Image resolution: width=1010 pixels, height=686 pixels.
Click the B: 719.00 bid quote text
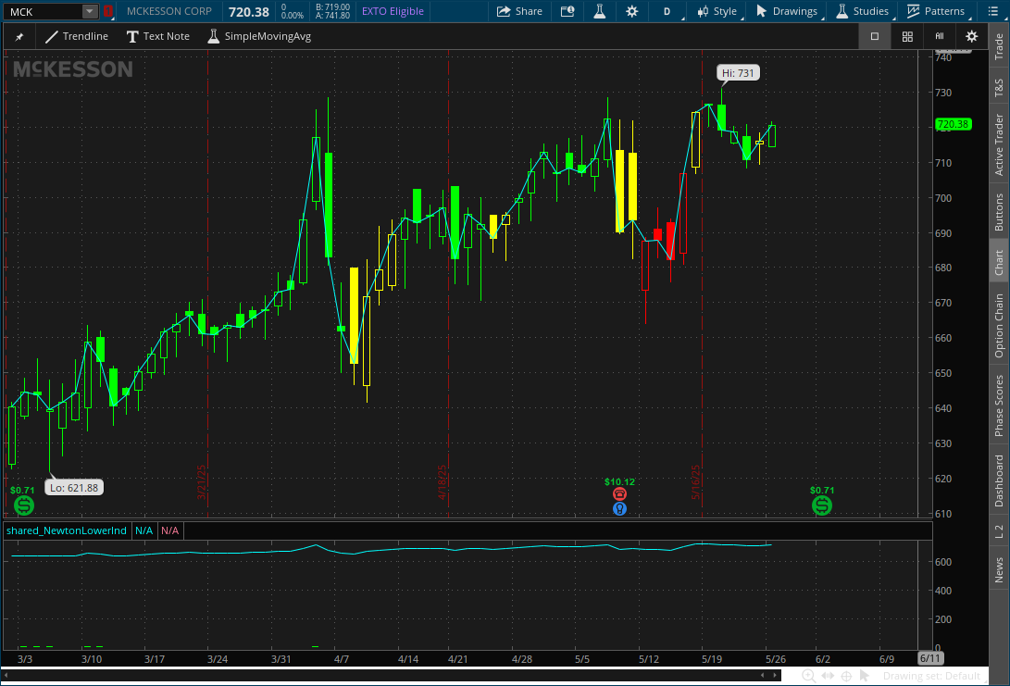[332, 7]
